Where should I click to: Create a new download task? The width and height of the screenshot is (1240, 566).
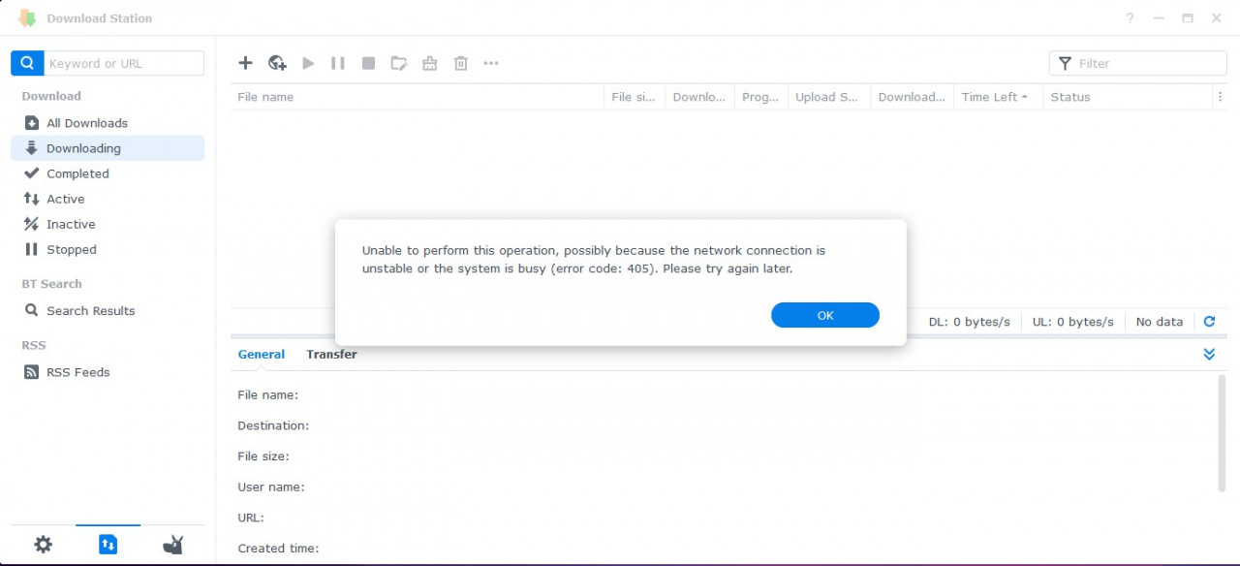pyautogui.click(x=245, y=63)
